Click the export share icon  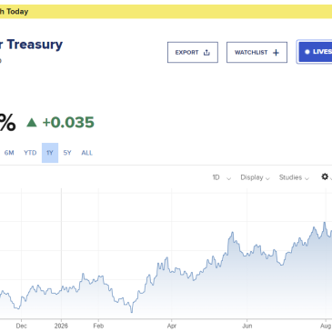coord(206,53)
